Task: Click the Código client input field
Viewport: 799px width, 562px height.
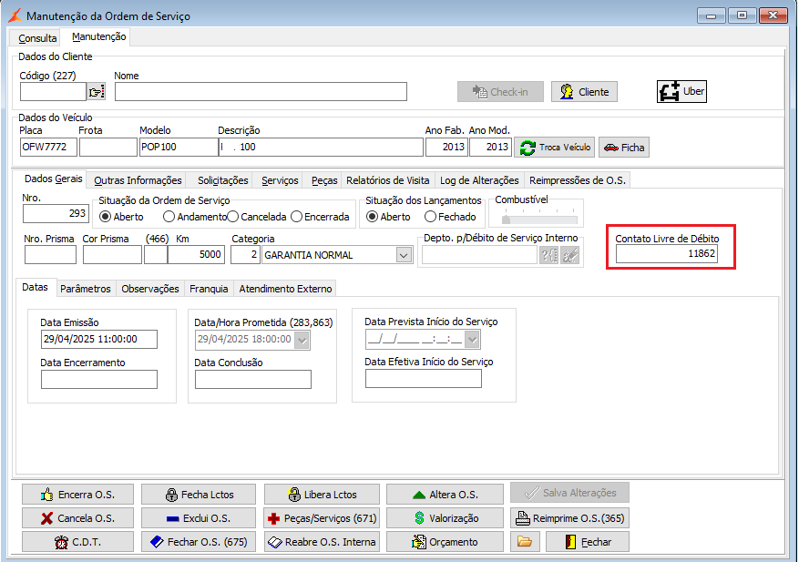Action: [53, 92]
